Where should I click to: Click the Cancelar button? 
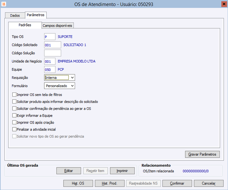tap(209, 183)
